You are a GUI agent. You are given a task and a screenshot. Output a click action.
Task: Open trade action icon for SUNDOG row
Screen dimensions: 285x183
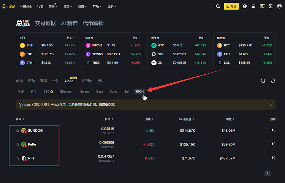click(x=274, y=130)
